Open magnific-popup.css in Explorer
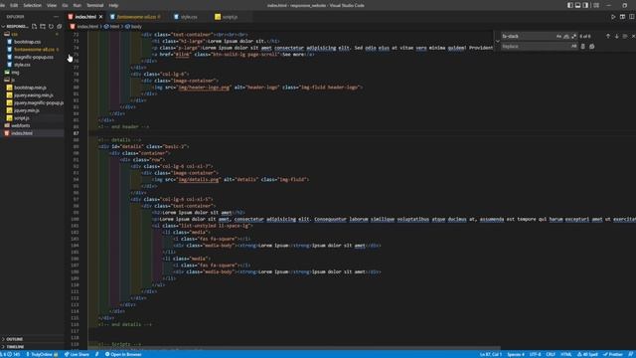 click(33, 58)
